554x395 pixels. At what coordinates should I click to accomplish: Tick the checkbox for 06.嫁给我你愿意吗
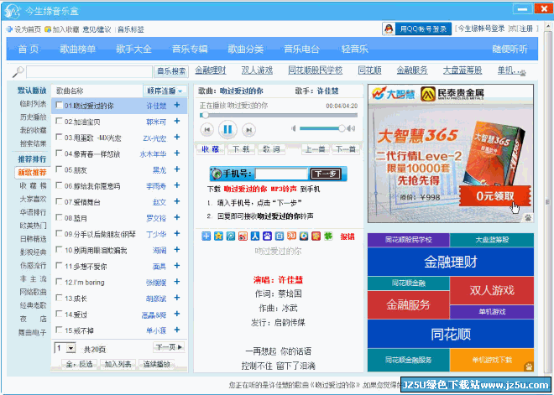click(x=59, y=185)
